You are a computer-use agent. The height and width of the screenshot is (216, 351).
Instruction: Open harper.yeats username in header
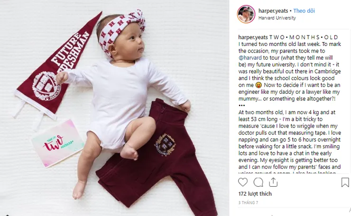click(273, 11)
